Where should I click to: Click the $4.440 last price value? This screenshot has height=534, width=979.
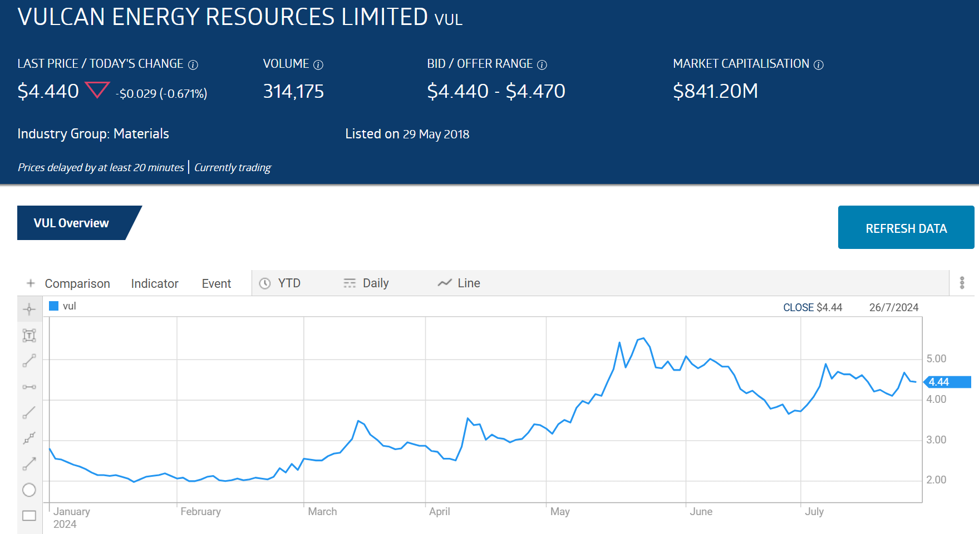48,91
